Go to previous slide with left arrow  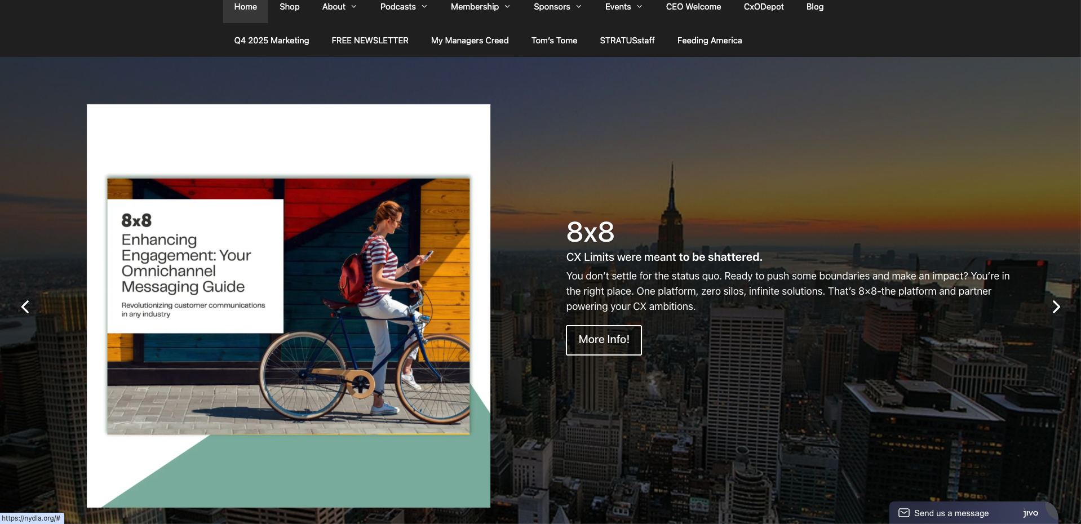point(25,307)
